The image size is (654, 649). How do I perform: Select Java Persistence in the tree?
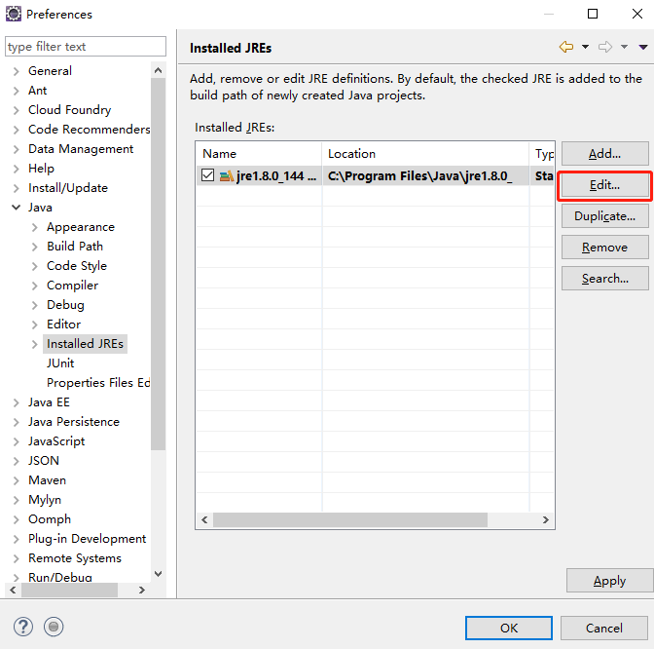coord(74,422)
